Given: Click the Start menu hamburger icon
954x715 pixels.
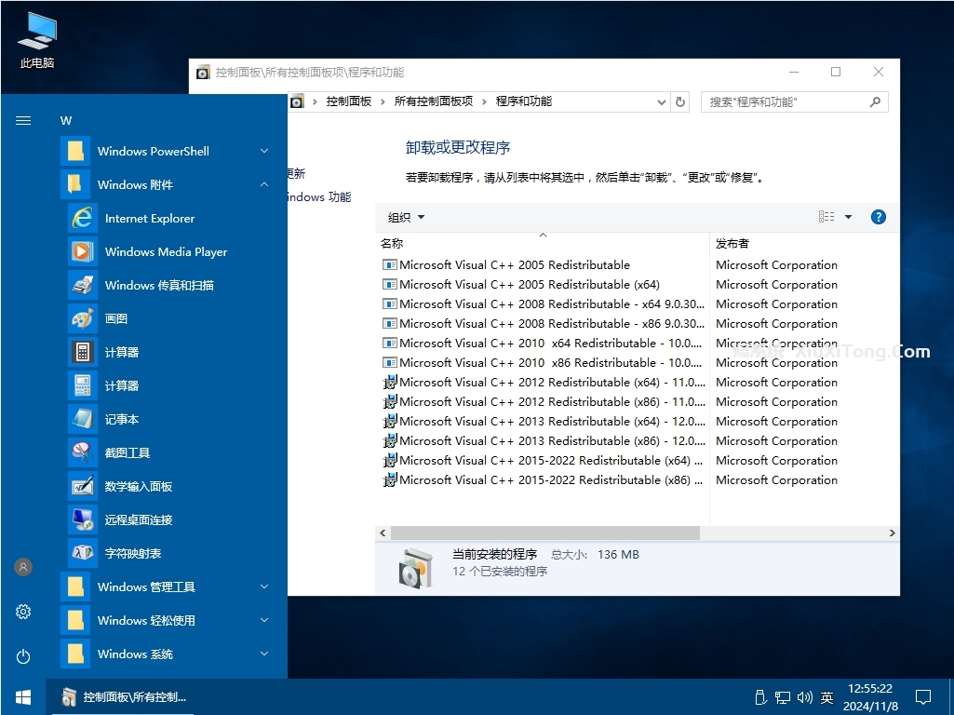Looking at the screenshot, I should 23,120.
